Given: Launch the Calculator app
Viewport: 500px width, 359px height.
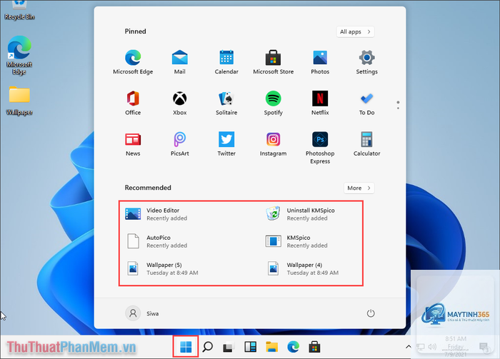Looking at the screenshot, I should 366,144.
